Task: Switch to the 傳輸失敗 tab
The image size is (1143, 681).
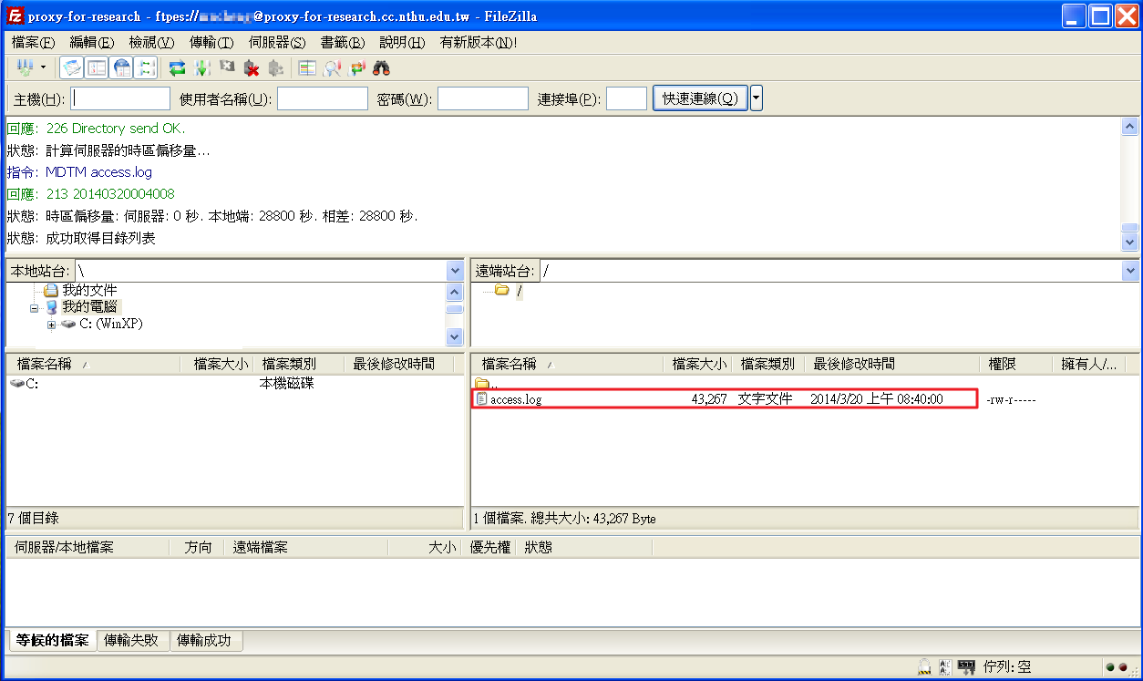Action: [133, 640]
